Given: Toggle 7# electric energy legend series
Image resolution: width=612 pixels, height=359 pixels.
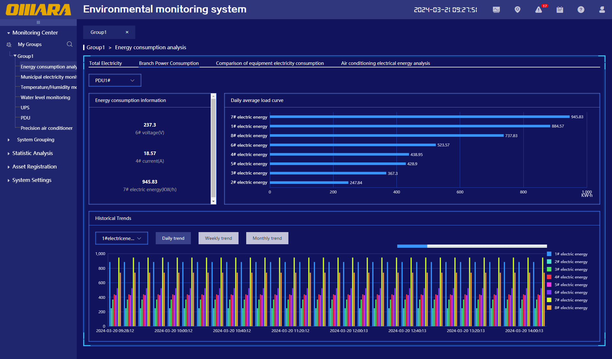Looking at the screenshot, I should [x=570, y=300].
